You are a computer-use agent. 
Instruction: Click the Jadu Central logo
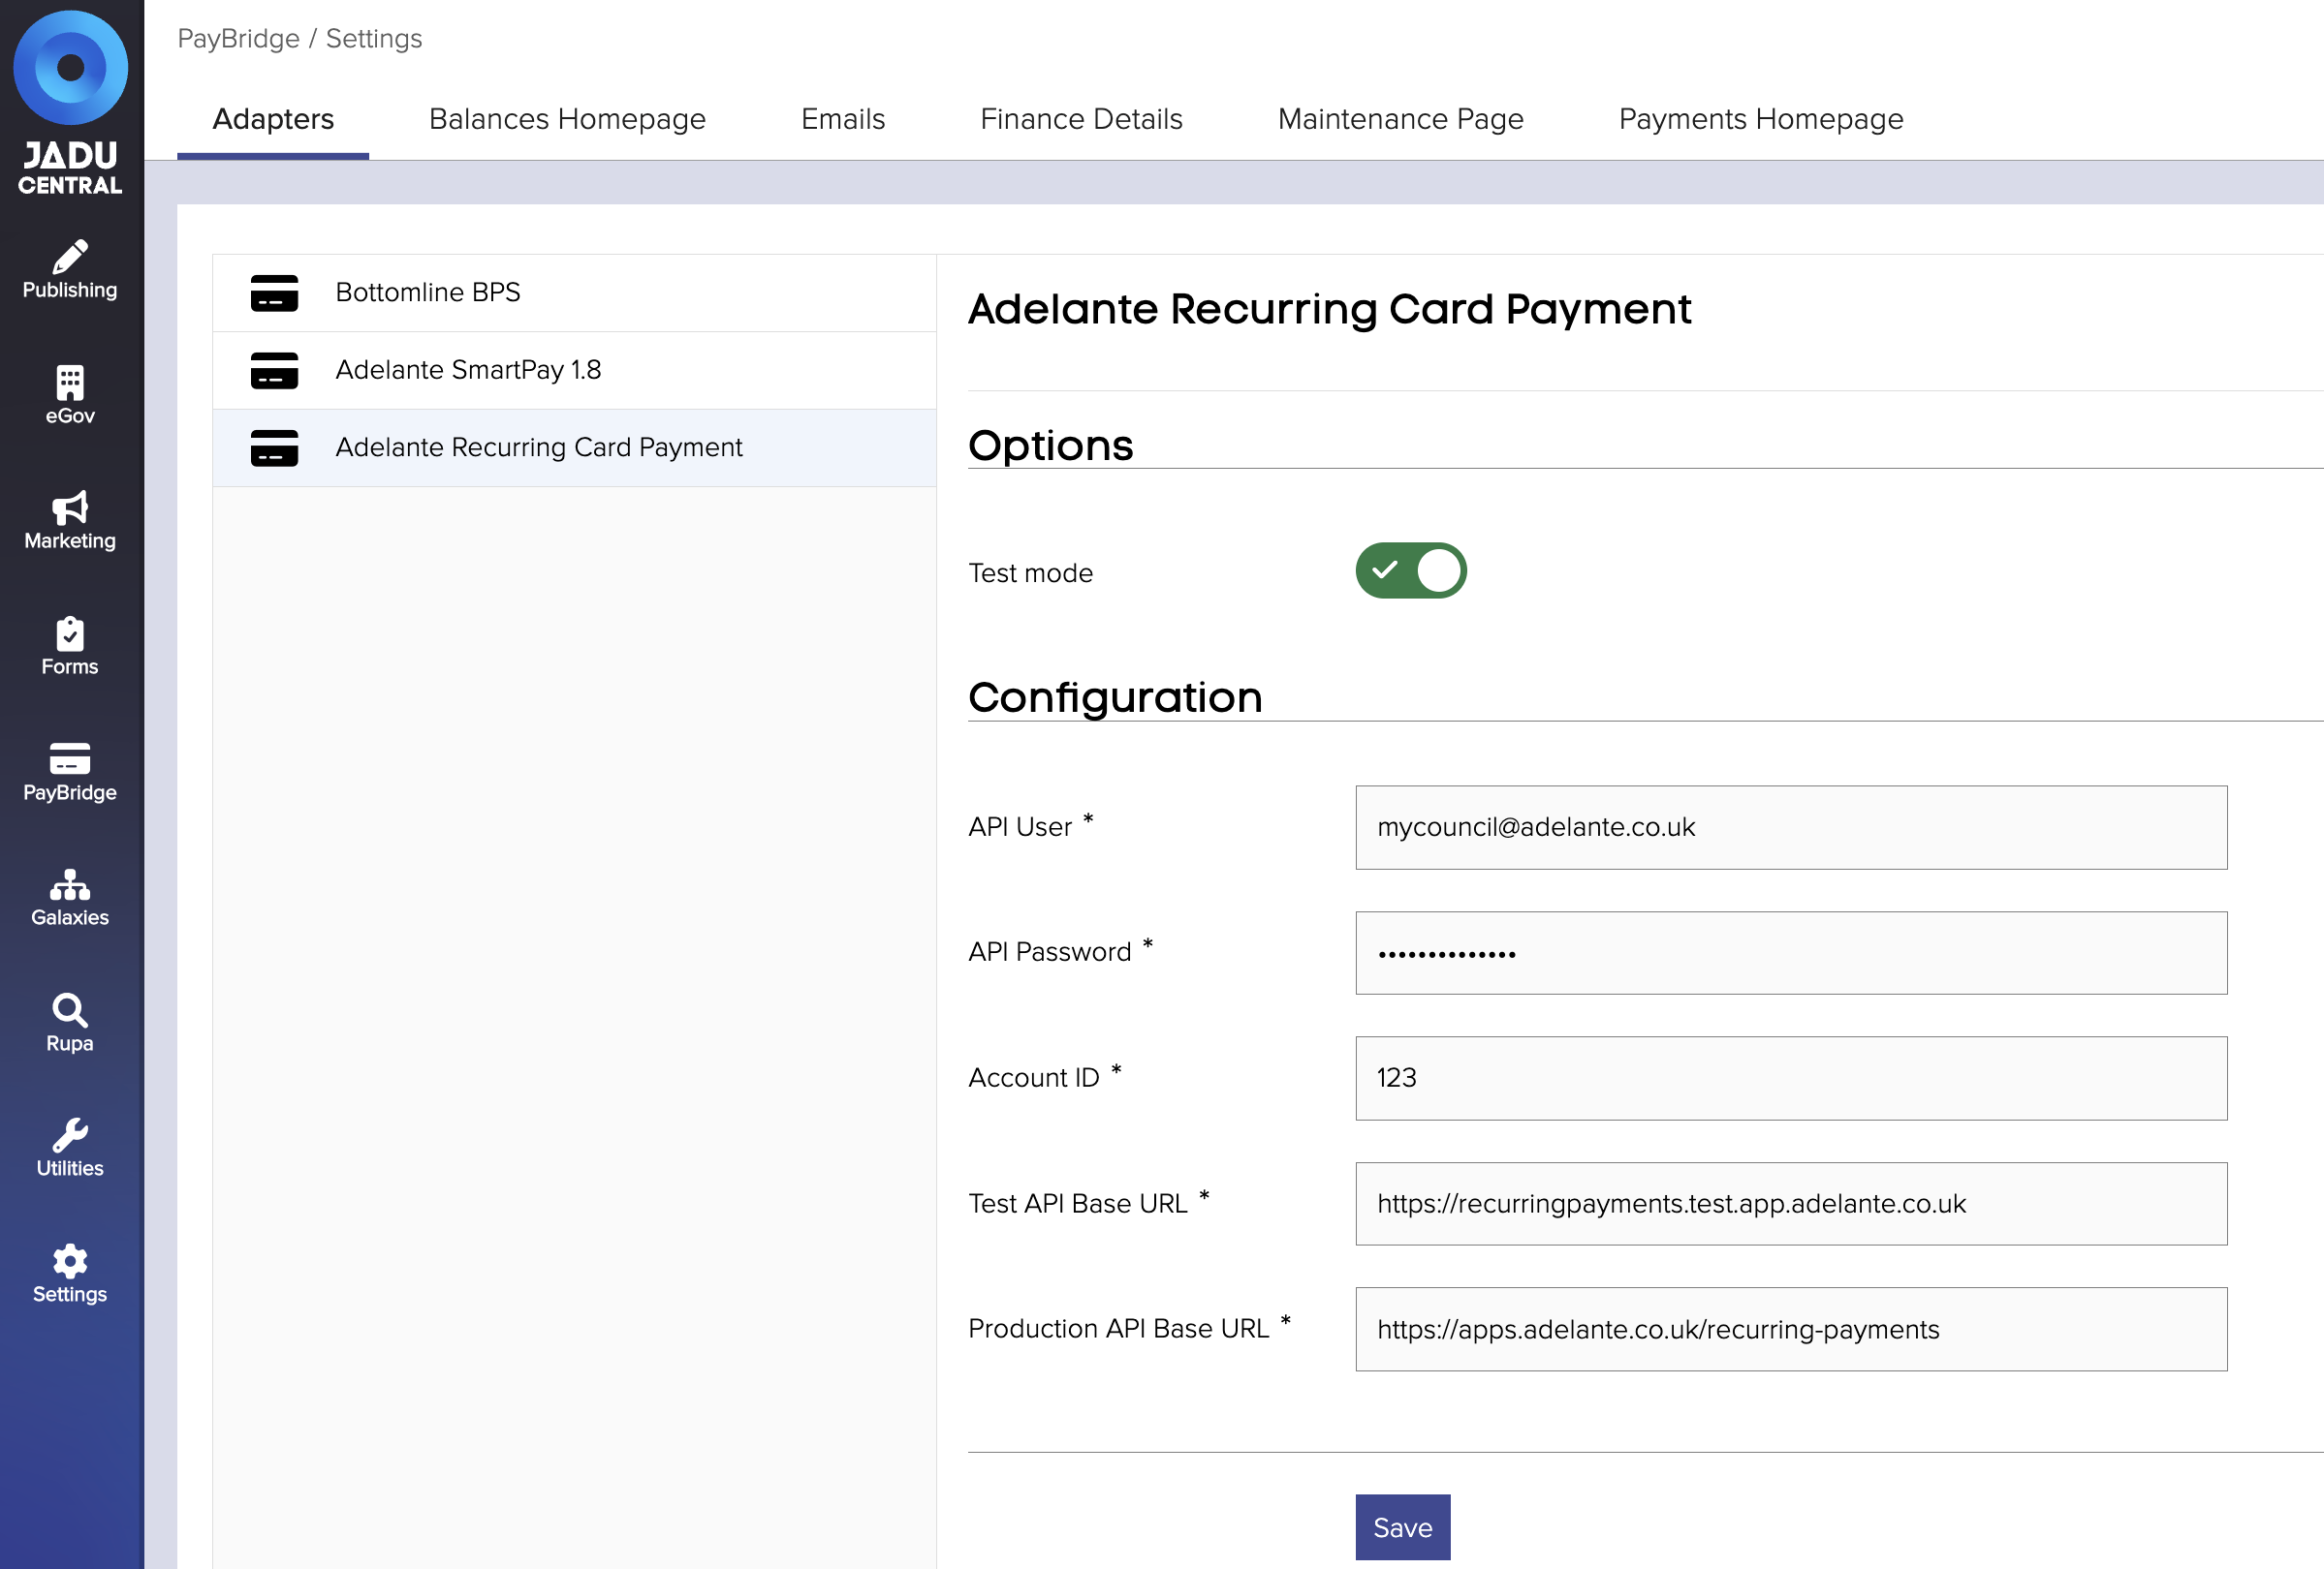(70, 103)
